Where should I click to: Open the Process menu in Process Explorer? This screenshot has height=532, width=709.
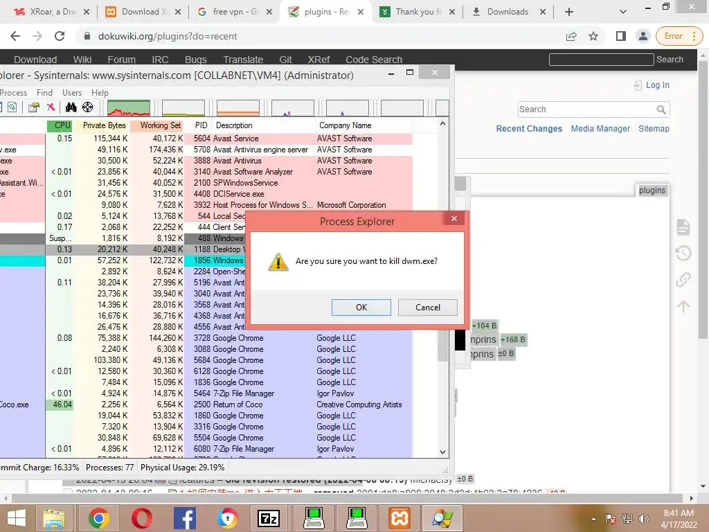[x=14, y=92]
